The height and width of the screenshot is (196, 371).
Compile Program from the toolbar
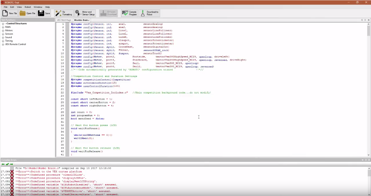point(129,13)
